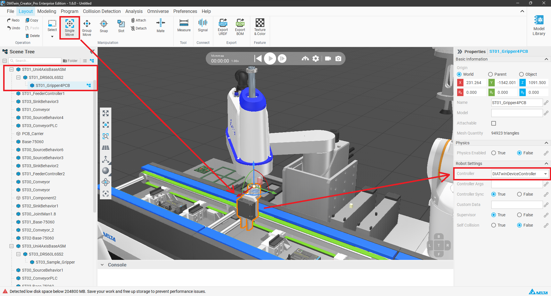This screenshot has width=551, height=296.
Task: Select Object origin radio button
Action: coord(521,74)
